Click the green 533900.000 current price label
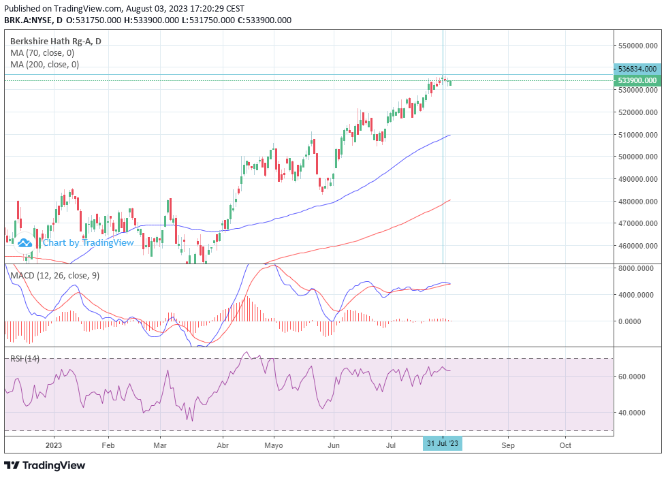Image resolution: width=666 pixels, height=478 pixels. 637,80
